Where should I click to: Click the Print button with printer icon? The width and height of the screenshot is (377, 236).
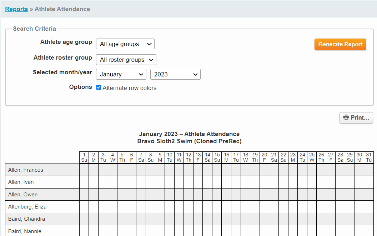(356, 117)
